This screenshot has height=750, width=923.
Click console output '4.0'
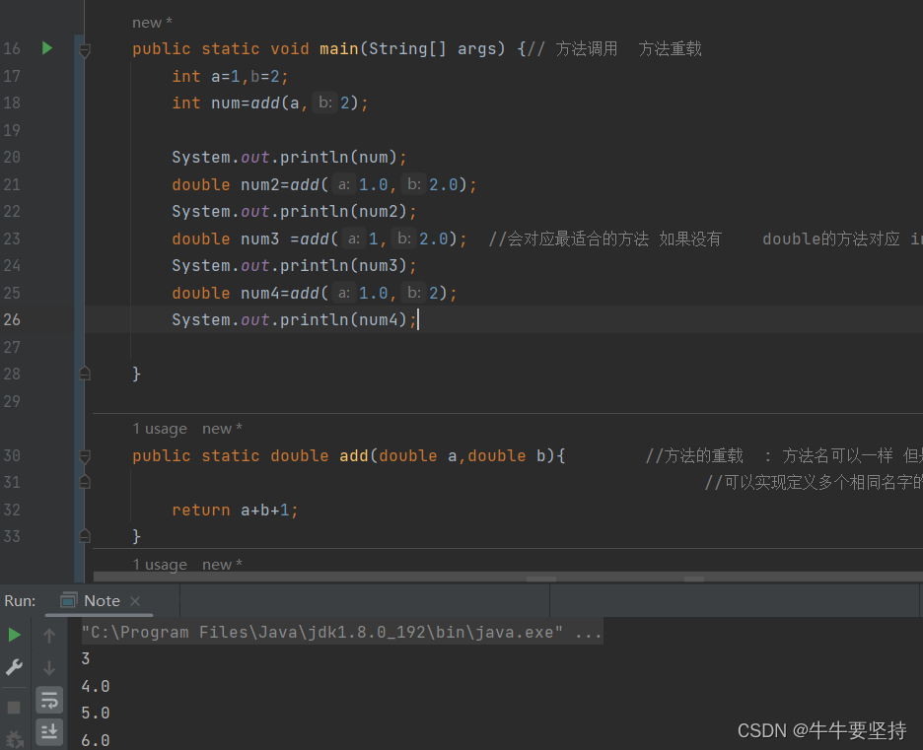[x=96, y=686]
